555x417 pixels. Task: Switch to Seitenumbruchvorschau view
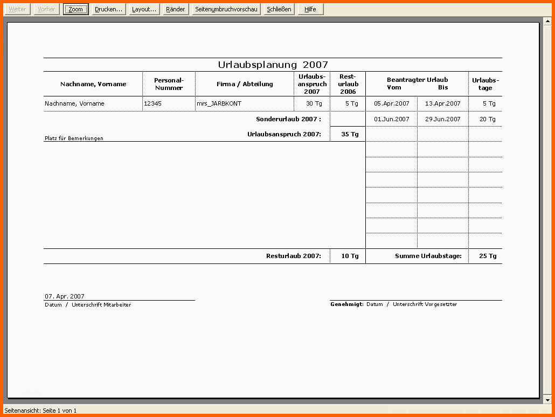point(226,9)
